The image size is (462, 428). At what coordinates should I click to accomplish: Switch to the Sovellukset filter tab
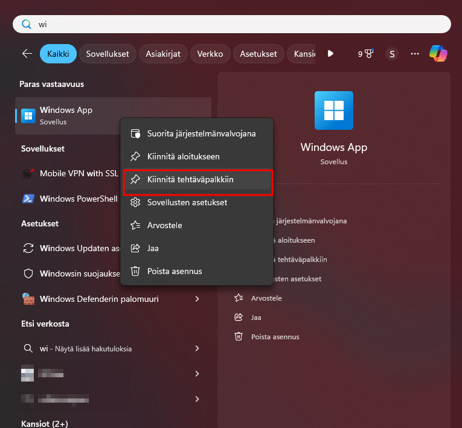coord(107,54)
